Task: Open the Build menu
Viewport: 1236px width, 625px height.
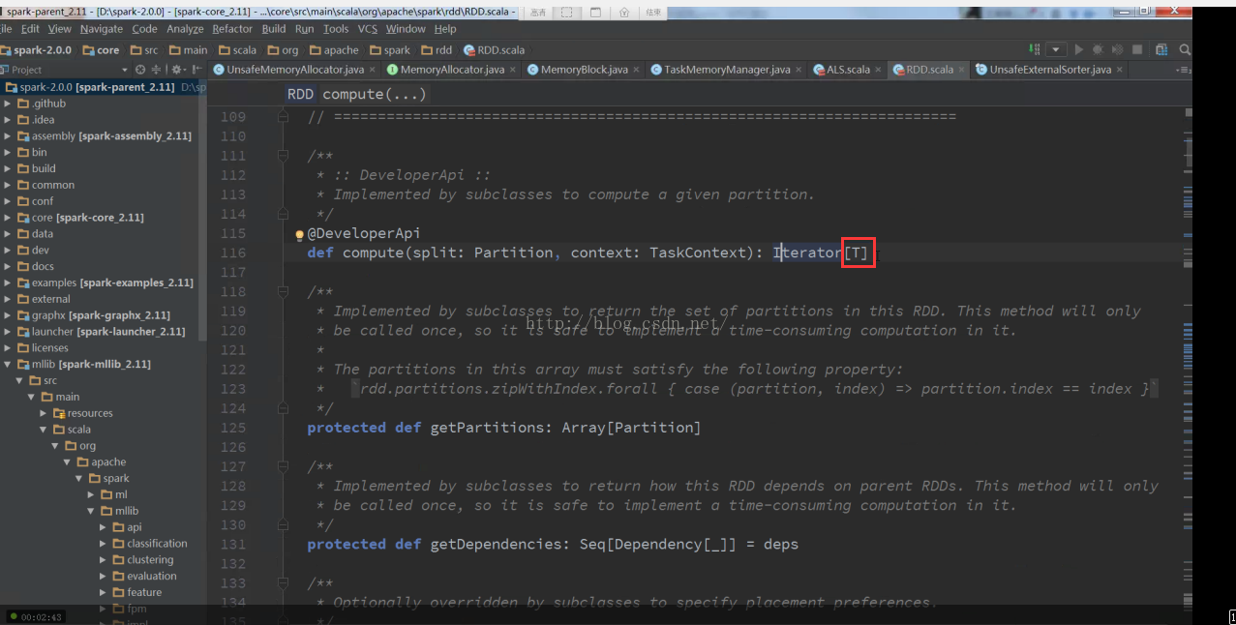Action: pyautogui.click(x=274, y=29)
